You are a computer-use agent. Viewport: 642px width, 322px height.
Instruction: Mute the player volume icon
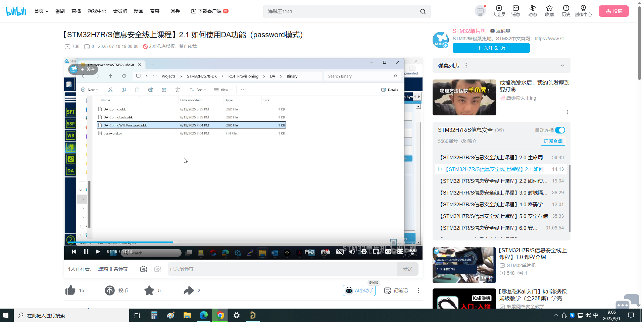pos(352,252)
